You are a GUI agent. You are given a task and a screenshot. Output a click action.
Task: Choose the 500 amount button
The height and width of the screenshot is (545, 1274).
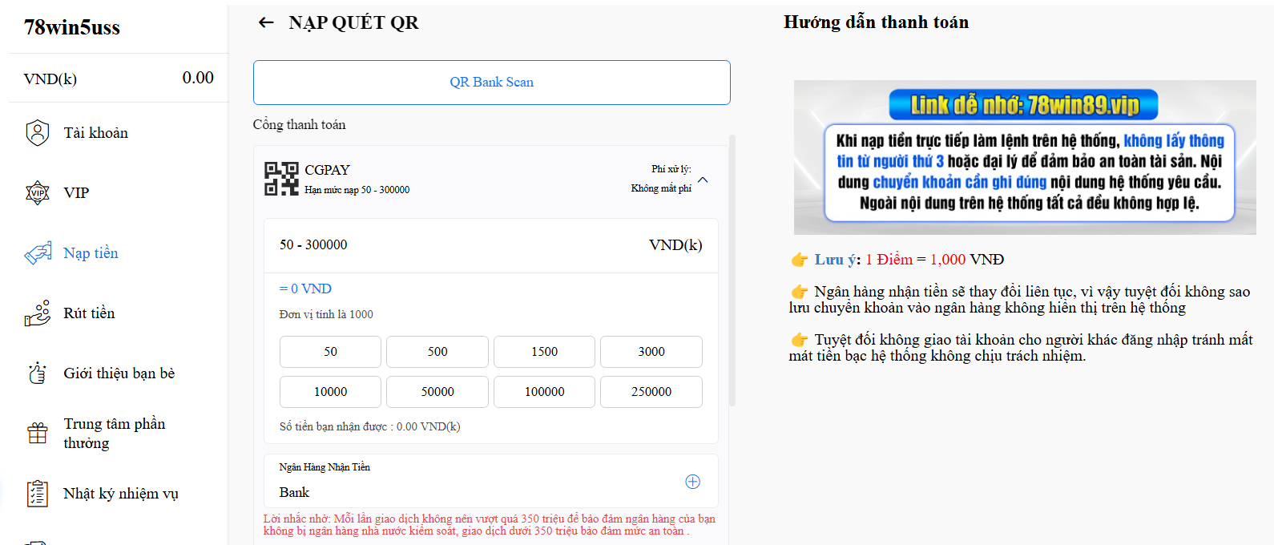pos(437,352)
